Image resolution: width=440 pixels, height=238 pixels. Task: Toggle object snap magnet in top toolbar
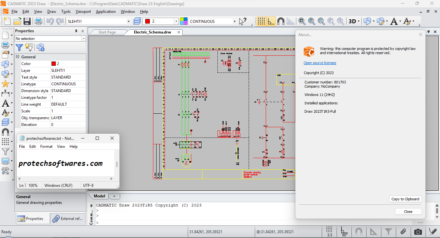coord(281,21)
